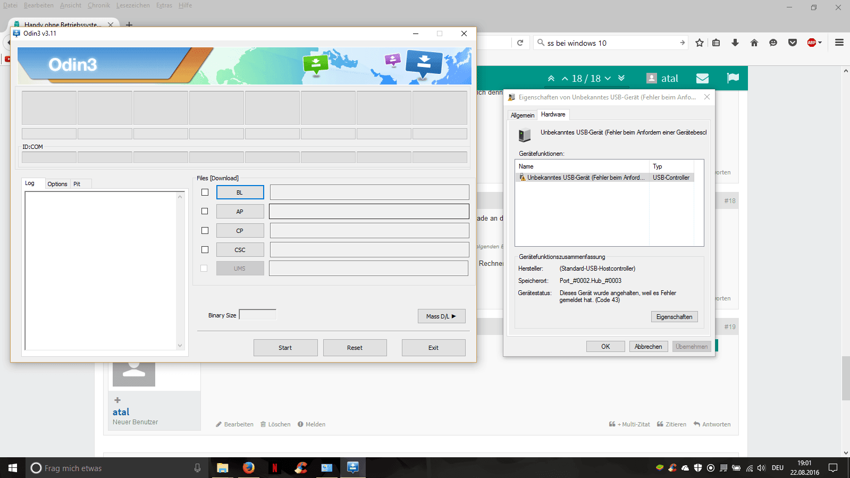Open Netflix from the taskbar
The width and height of the screenshot is (850, 478).
[x=275, y=468]
